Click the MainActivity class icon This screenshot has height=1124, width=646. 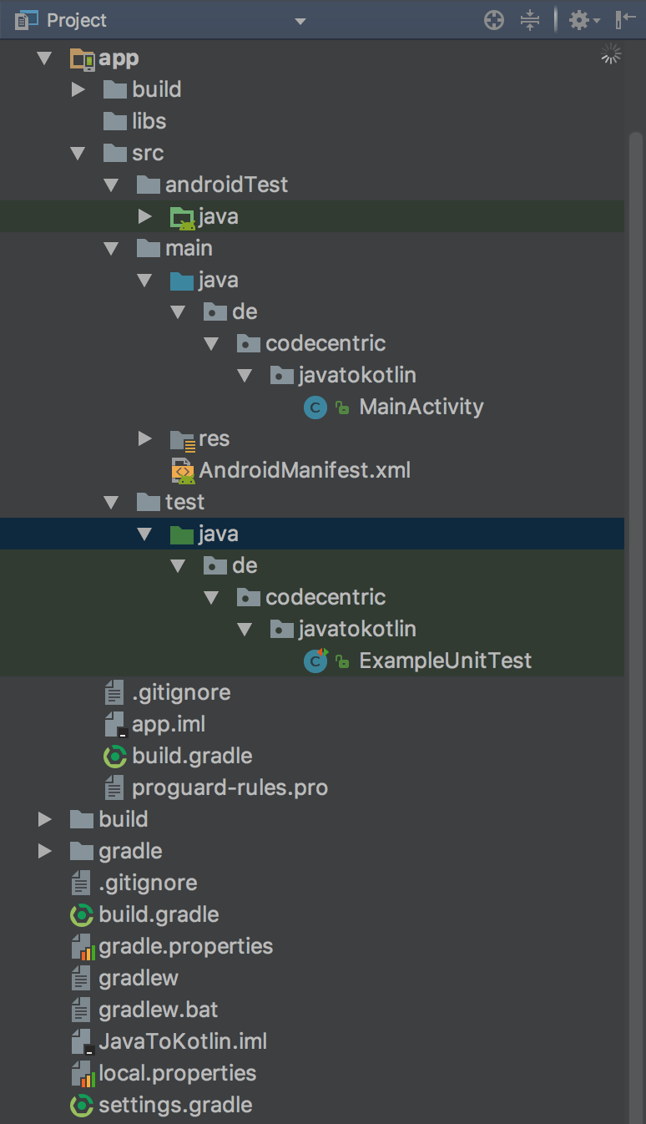point(315,408)
